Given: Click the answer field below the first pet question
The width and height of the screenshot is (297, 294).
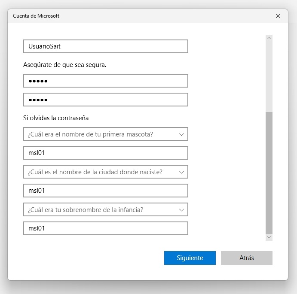Looking at the screenshot, I should point(105,153).
